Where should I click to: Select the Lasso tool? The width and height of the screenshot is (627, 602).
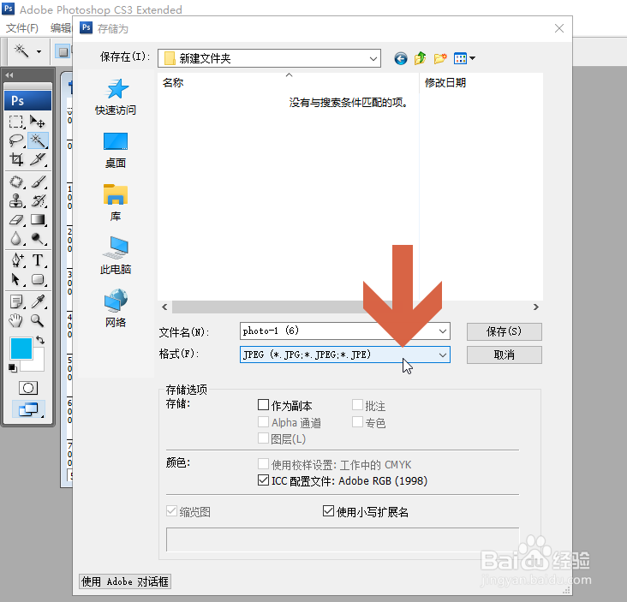click(x=16, y=140)
